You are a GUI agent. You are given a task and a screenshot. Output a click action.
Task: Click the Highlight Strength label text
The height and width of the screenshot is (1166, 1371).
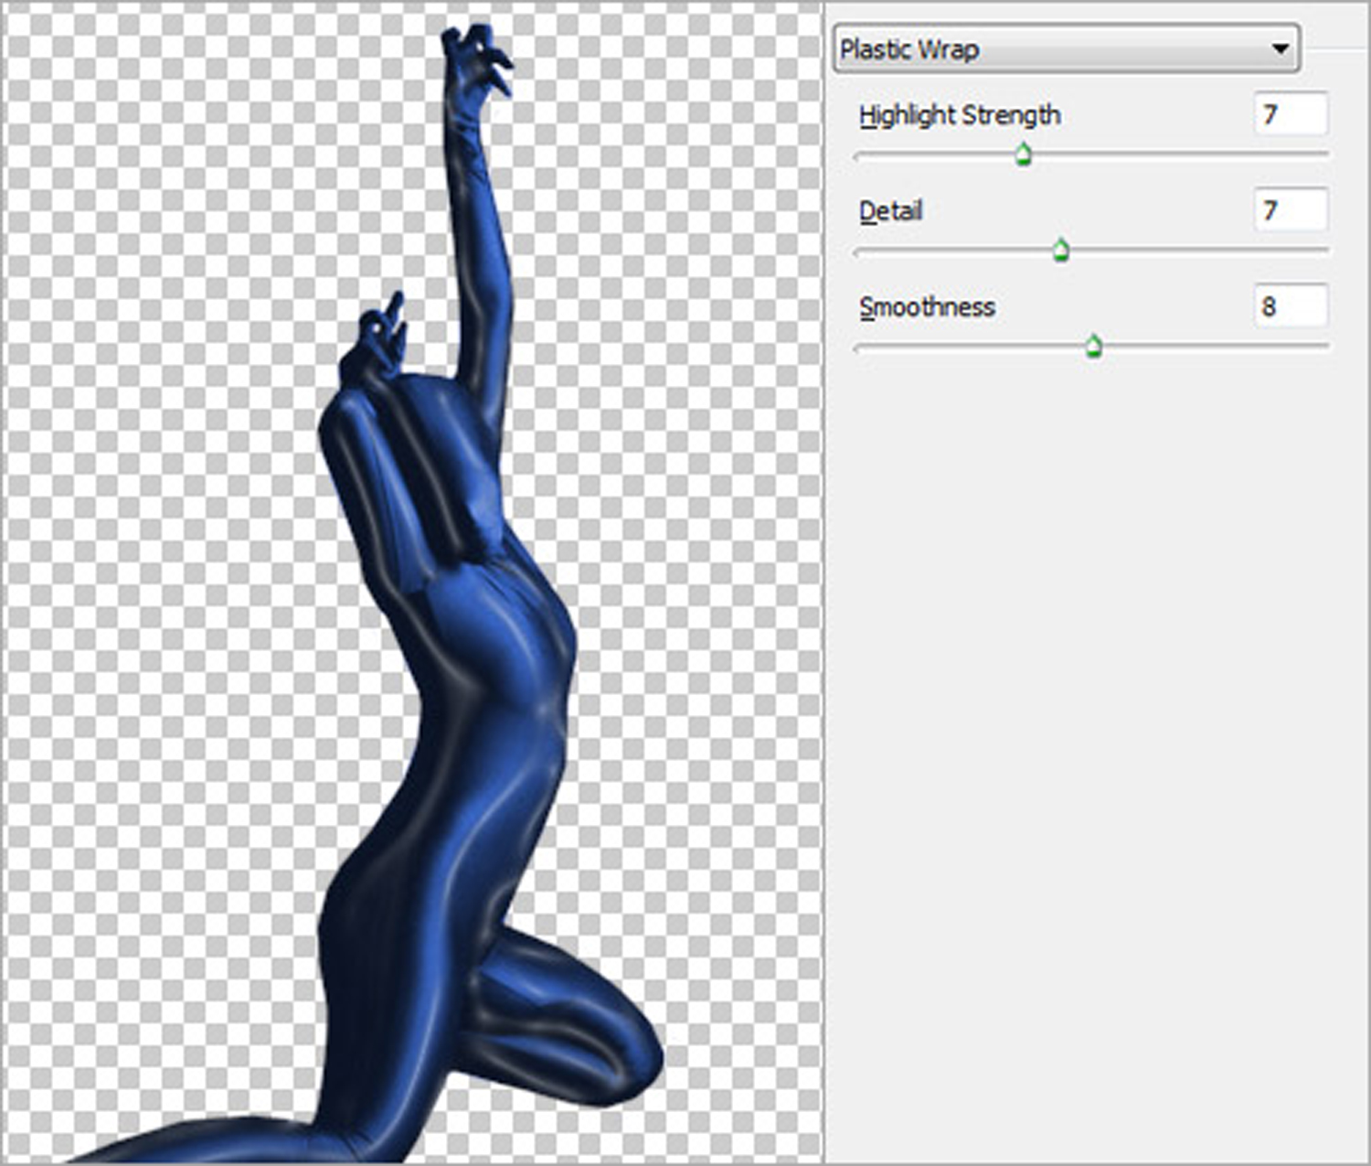point(960,115)
